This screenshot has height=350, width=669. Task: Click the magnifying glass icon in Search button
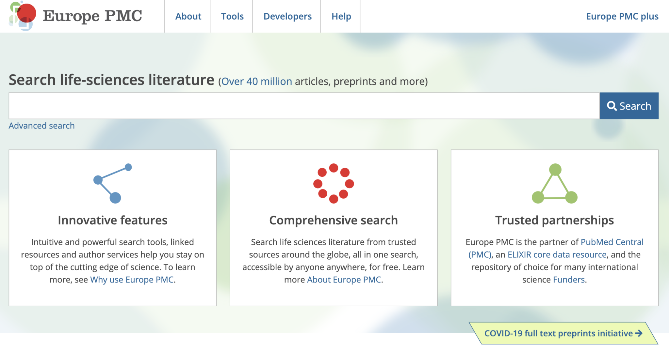[x=612, y=106]
